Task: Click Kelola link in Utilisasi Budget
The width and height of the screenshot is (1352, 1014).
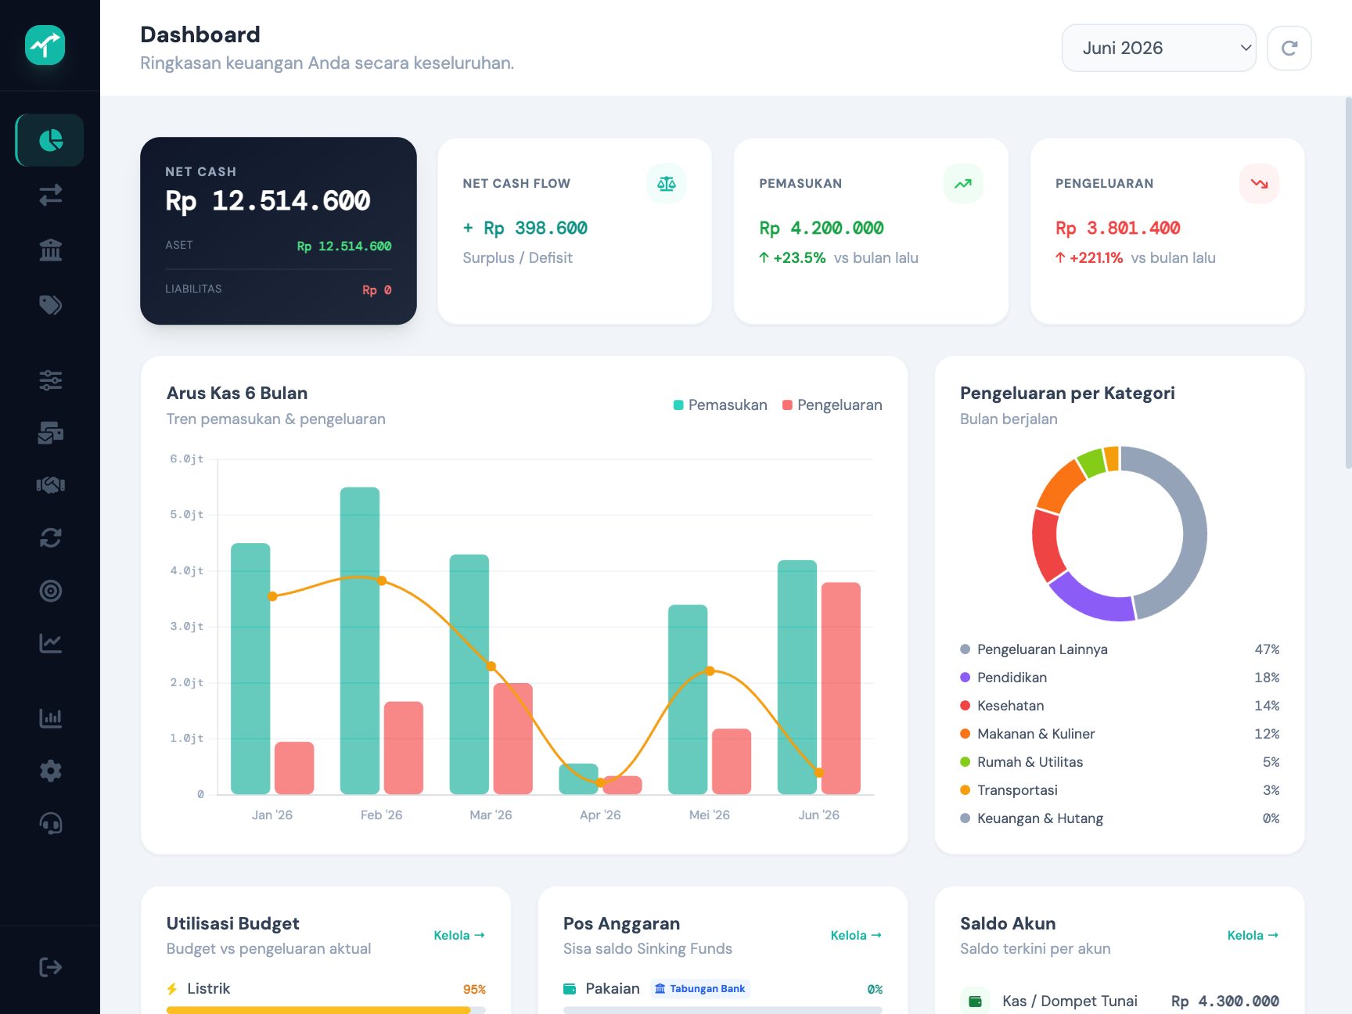Action: pyautogui.click(x=459, y=935)
